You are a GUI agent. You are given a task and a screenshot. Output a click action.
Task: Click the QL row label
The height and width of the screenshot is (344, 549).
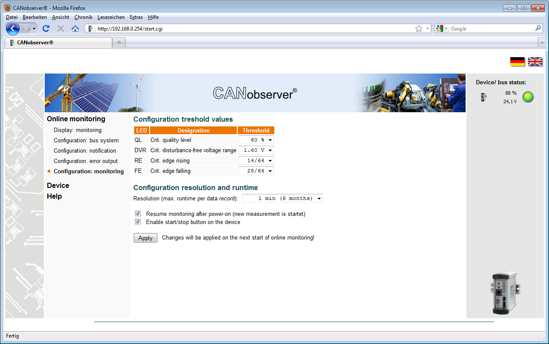click(138, 140)
